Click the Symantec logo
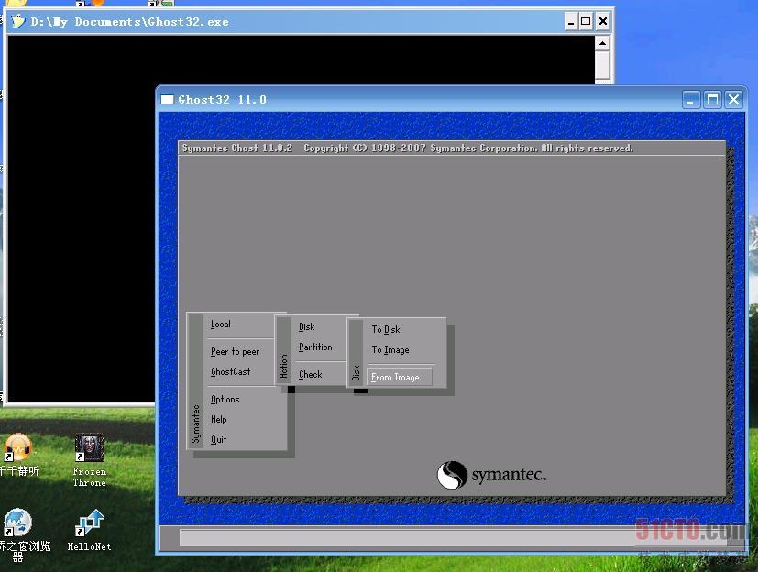Viewport: 758px width, 572px height. 491,475
